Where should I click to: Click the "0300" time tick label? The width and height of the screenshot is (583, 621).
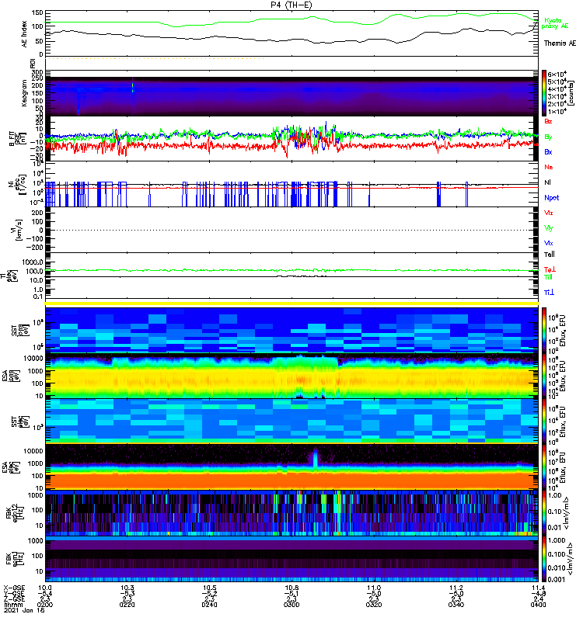(x=291, y=605)
